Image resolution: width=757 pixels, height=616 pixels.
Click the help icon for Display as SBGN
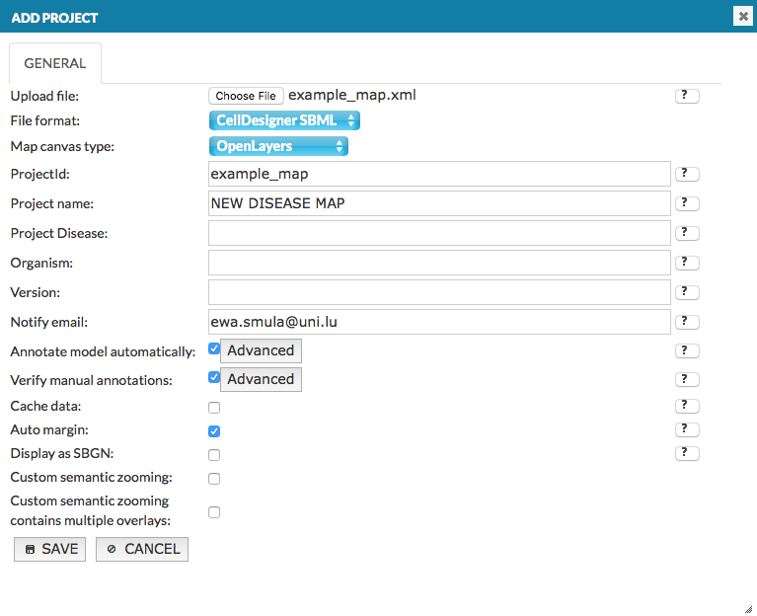687,453
